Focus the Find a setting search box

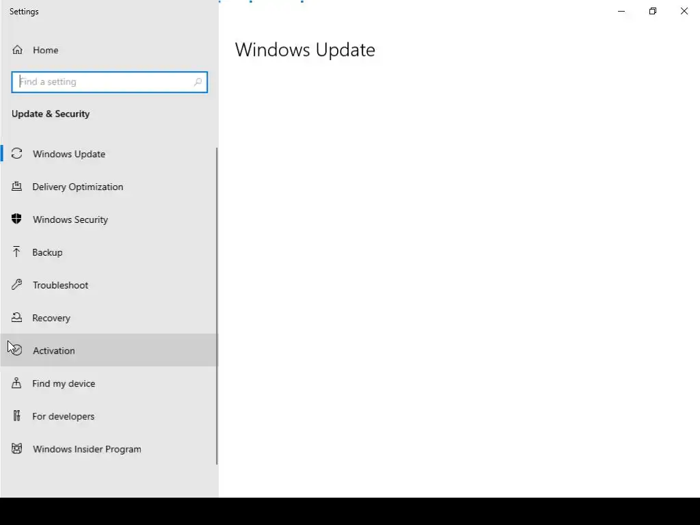[x=109, y=82]
